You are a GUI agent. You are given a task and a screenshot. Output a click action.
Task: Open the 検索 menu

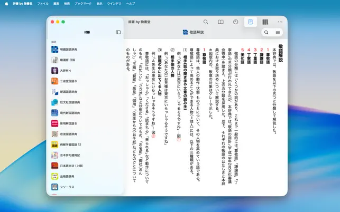(67, 4)
